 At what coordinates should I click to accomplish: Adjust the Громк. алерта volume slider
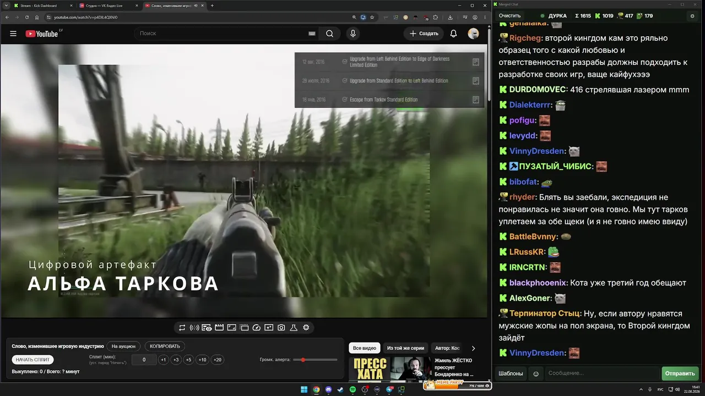315,360
